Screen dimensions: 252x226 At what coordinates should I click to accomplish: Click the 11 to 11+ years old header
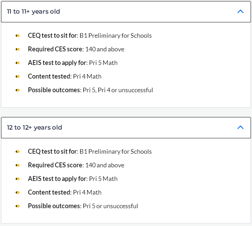pyautogui.click(x=126, y=12)
